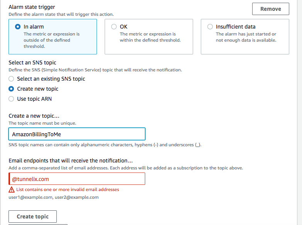Image resolution: width=302 pixels, height=225 pixels.
Task: Click the Insufficient data card description
Action: coord(246,37)
